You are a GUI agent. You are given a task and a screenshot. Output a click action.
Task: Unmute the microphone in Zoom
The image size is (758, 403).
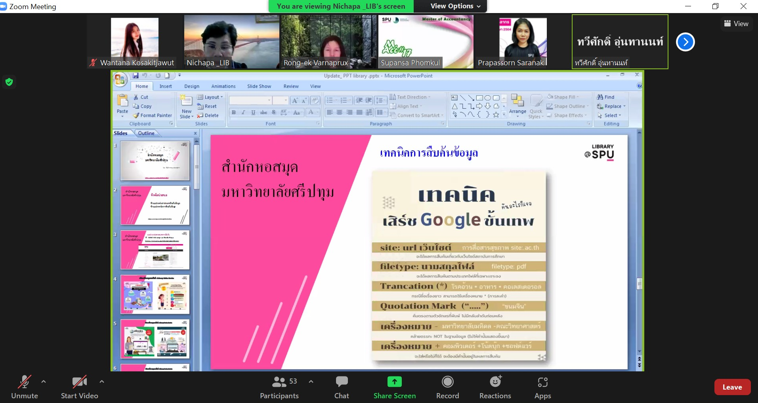[x=25, y=387]
